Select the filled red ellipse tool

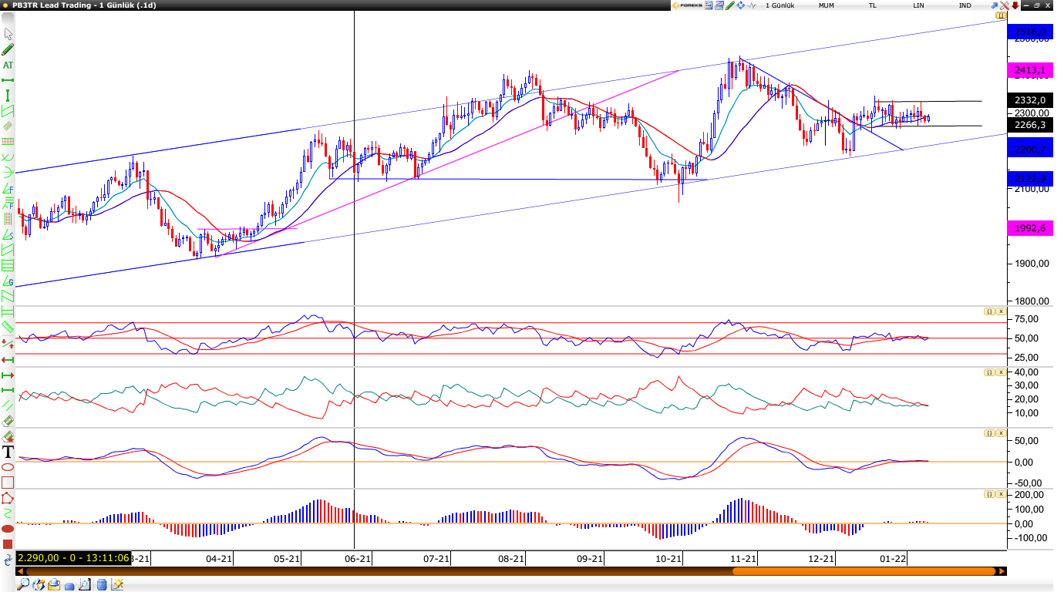(x=8, y=529)
